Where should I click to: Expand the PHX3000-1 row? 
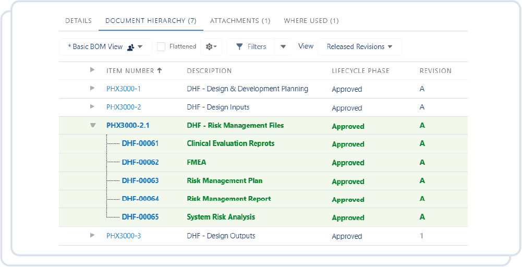pyautogui.click(x=92, y=88)
